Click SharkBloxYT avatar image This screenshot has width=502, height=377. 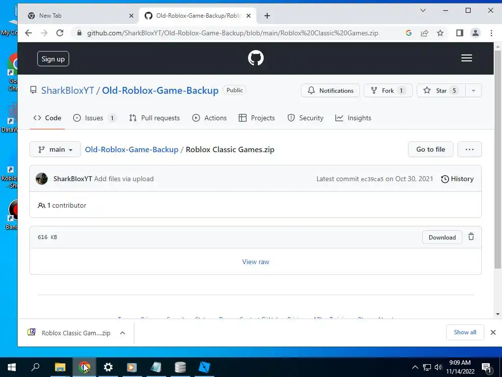[42, 179]
